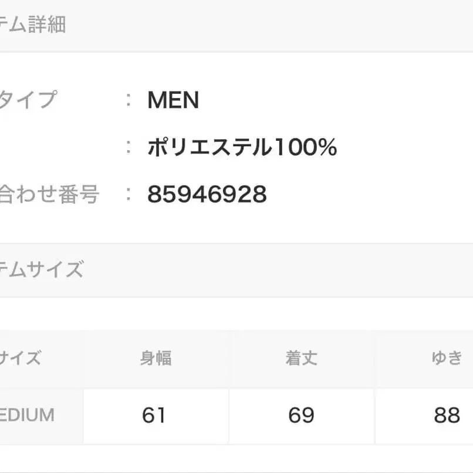Viewport: 473px width, 473px height.
Task: Click the ゆき value 88 cell
Action: coord(447,415)
